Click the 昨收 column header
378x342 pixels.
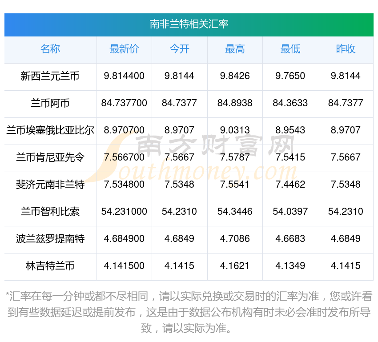click(x=346, y=49)
